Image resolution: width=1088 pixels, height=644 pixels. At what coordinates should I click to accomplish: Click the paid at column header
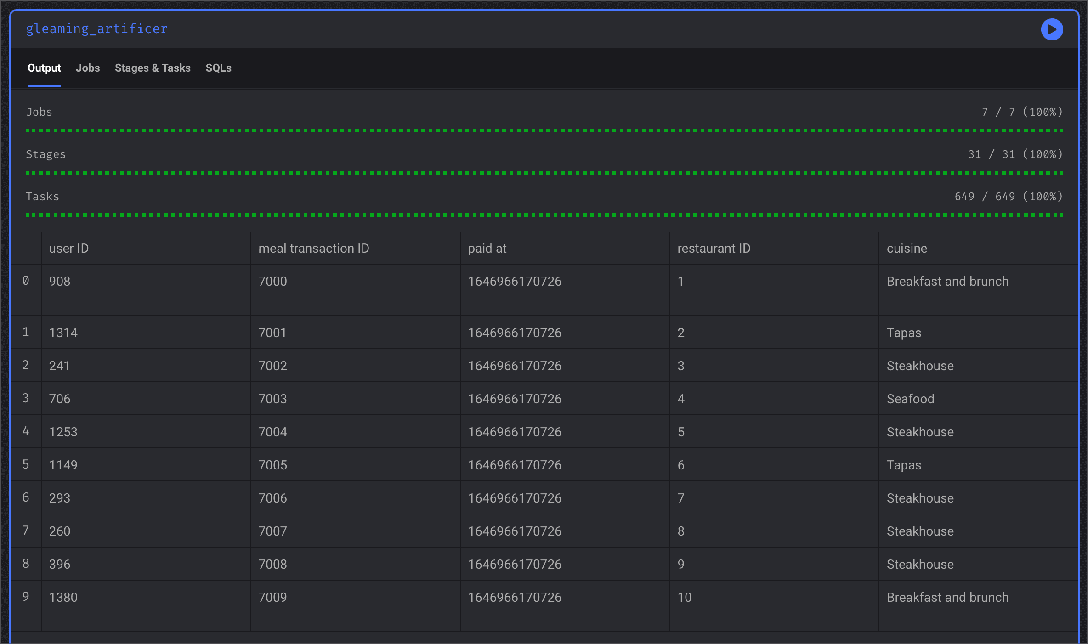(487, 248)
